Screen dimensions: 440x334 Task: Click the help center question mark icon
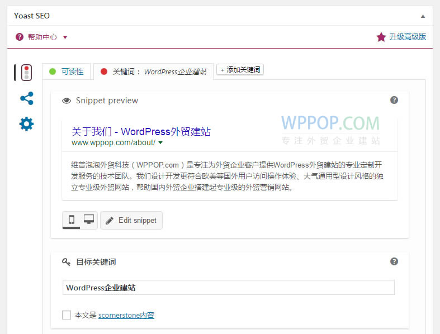(x=20, y=37)
